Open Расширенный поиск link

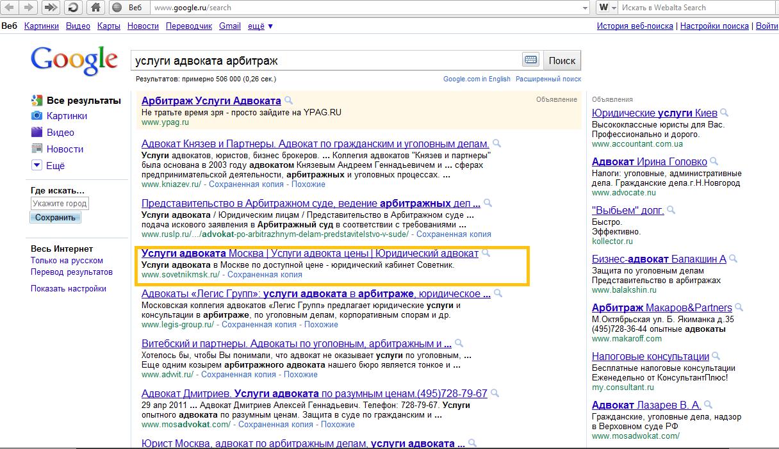pyautogui.click(x=548, y=79)
